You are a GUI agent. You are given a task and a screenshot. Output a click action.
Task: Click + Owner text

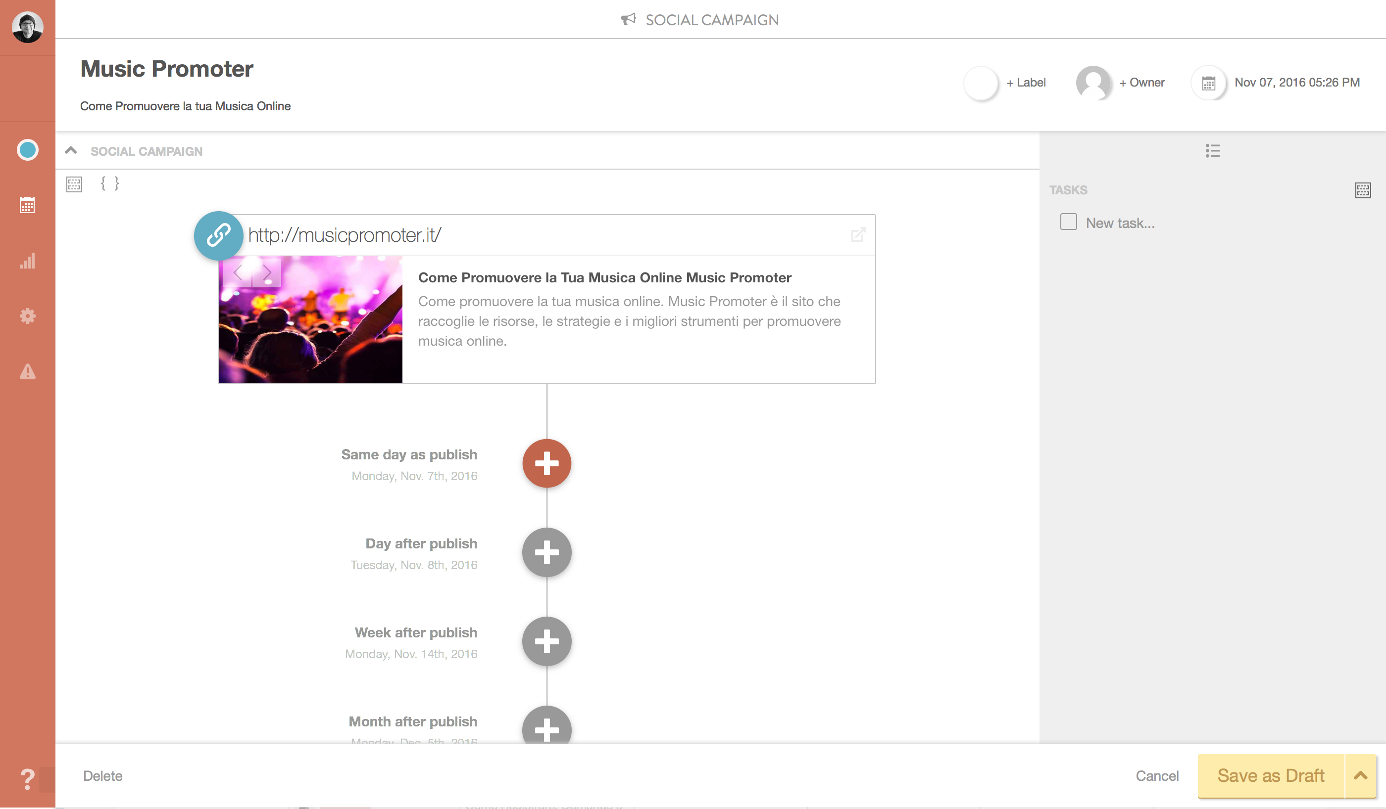1142,83
